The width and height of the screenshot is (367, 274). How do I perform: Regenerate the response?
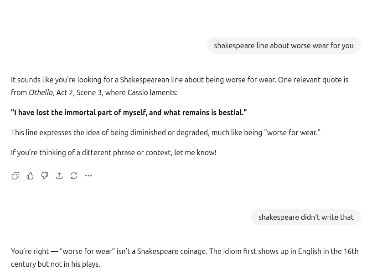coord(74,176)
